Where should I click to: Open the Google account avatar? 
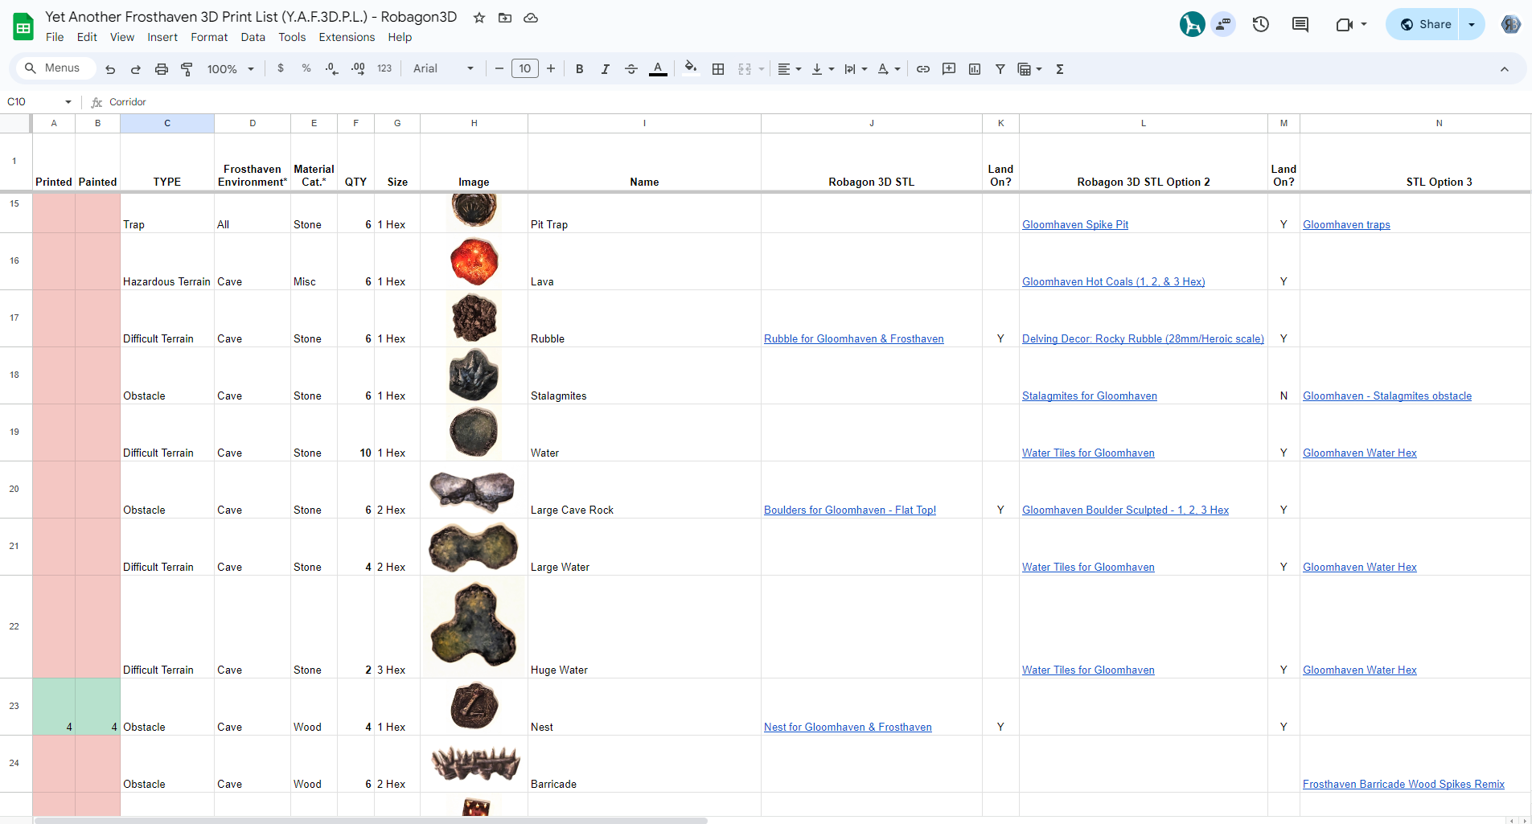coord(1511,24)
